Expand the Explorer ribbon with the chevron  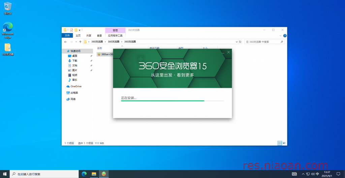click(x=280, y=36)
